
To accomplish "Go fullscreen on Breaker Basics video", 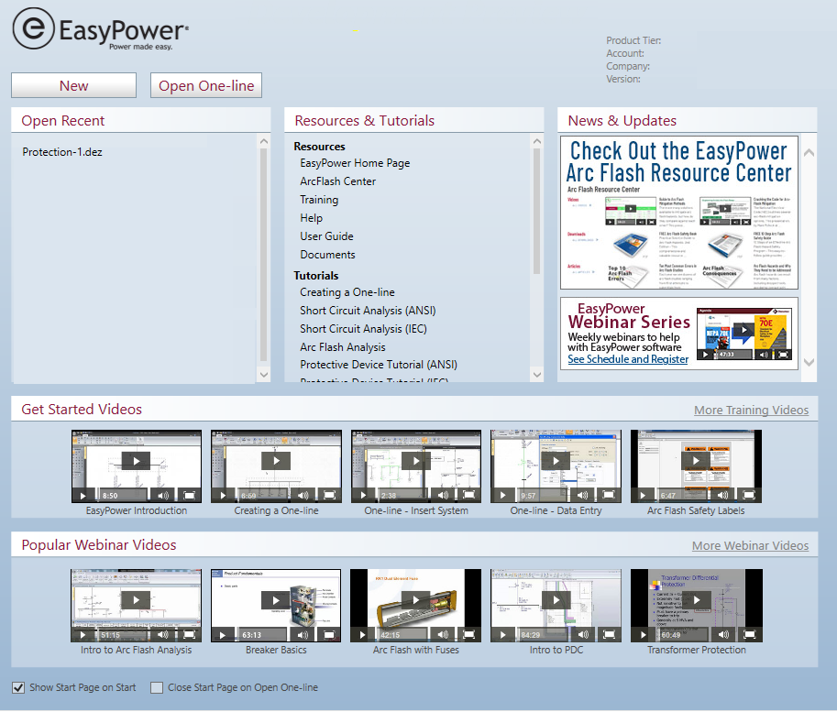I will (x=329, y=635).
